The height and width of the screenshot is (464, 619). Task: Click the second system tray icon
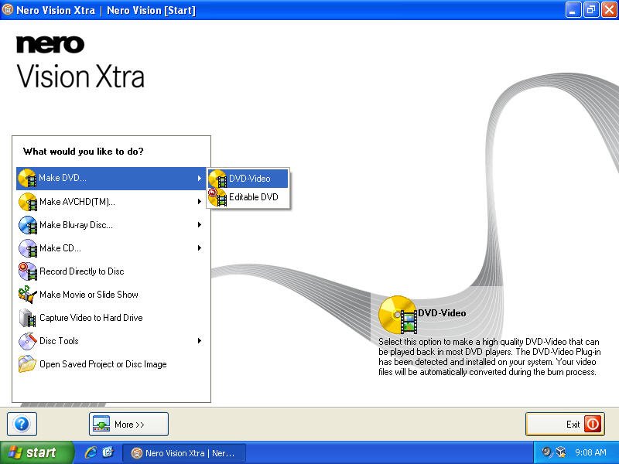click(x=560, y=452)
